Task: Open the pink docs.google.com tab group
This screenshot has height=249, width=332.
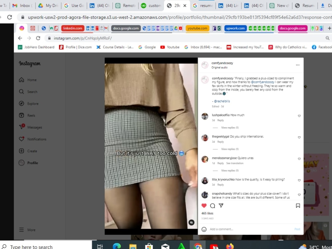Action: click(292, 28)
